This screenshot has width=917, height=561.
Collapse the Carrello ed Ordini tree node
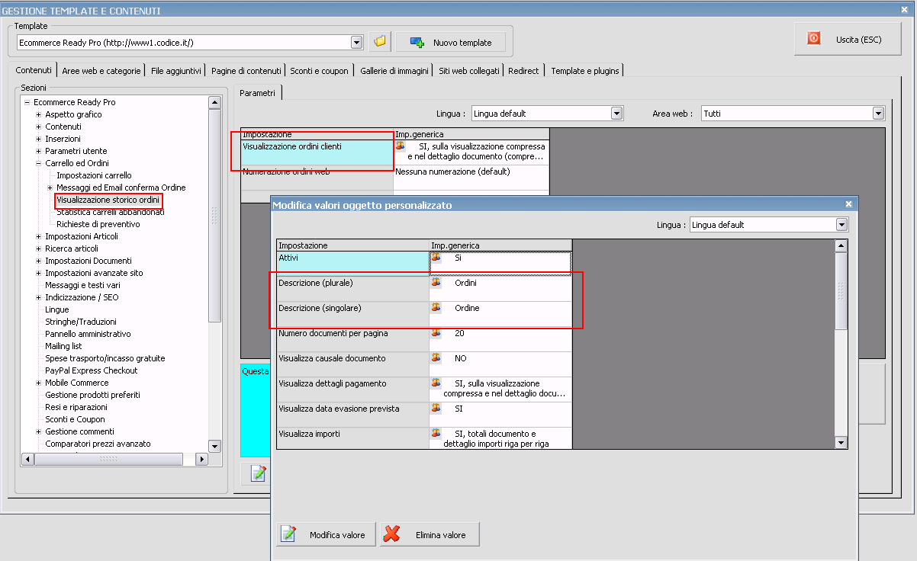click(39, 163)
